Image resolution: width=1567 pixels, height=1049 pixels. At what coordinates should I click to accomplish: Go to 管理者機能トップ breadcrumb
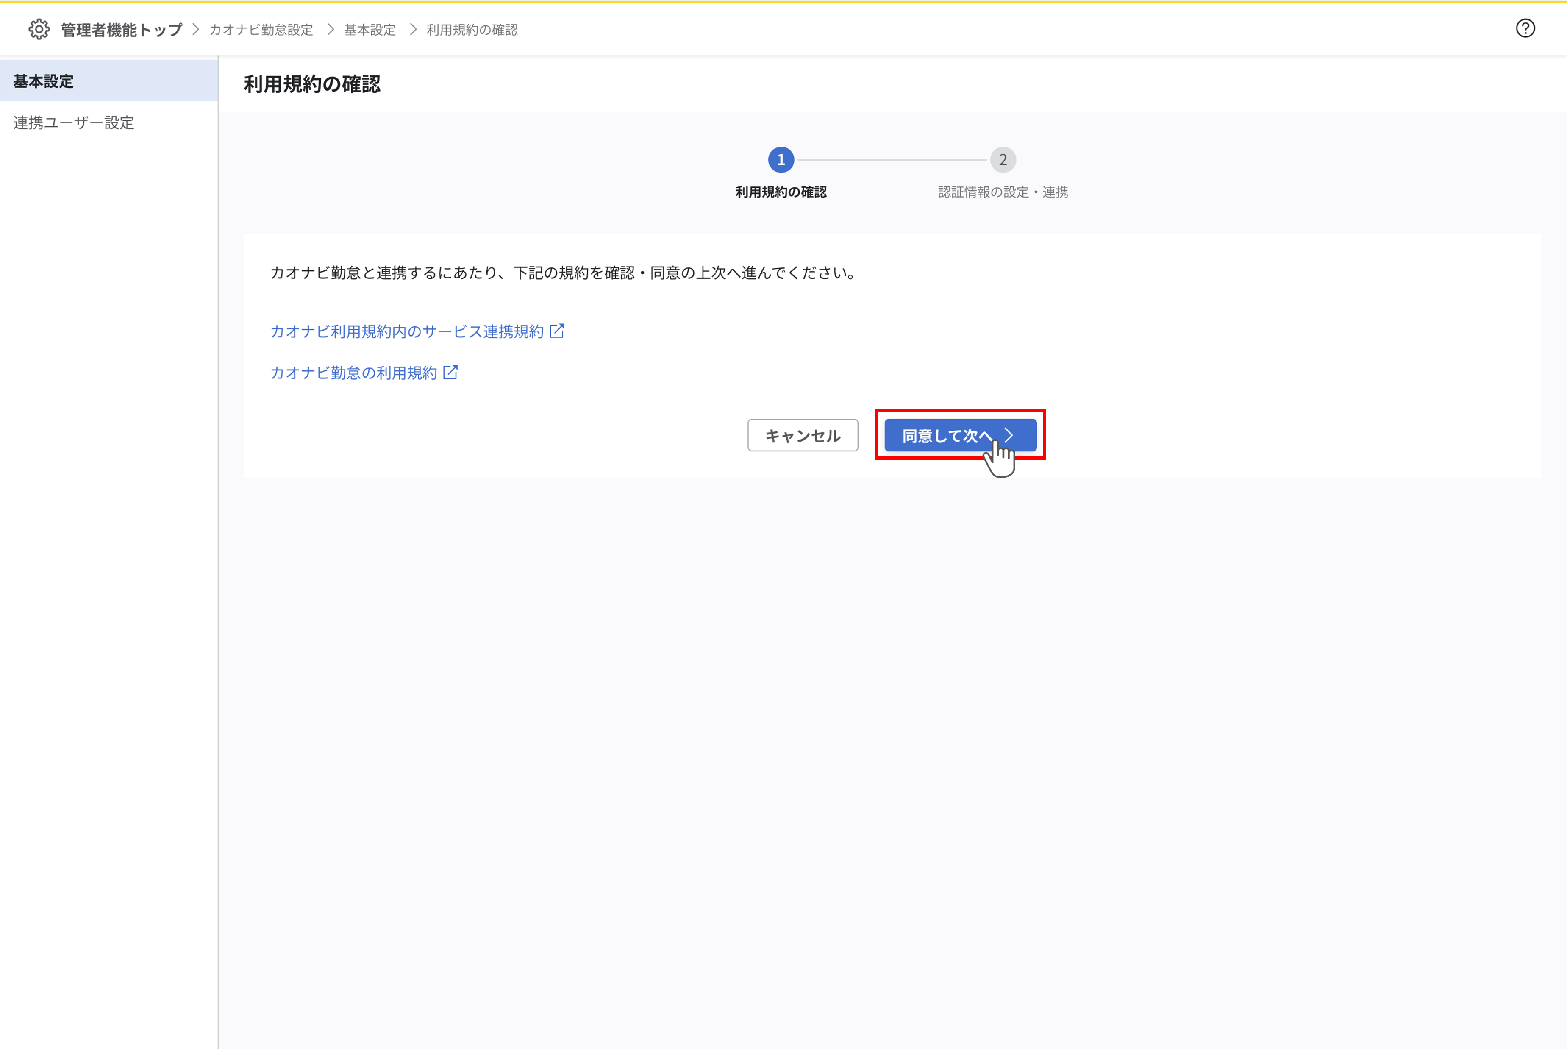[122, 29]
